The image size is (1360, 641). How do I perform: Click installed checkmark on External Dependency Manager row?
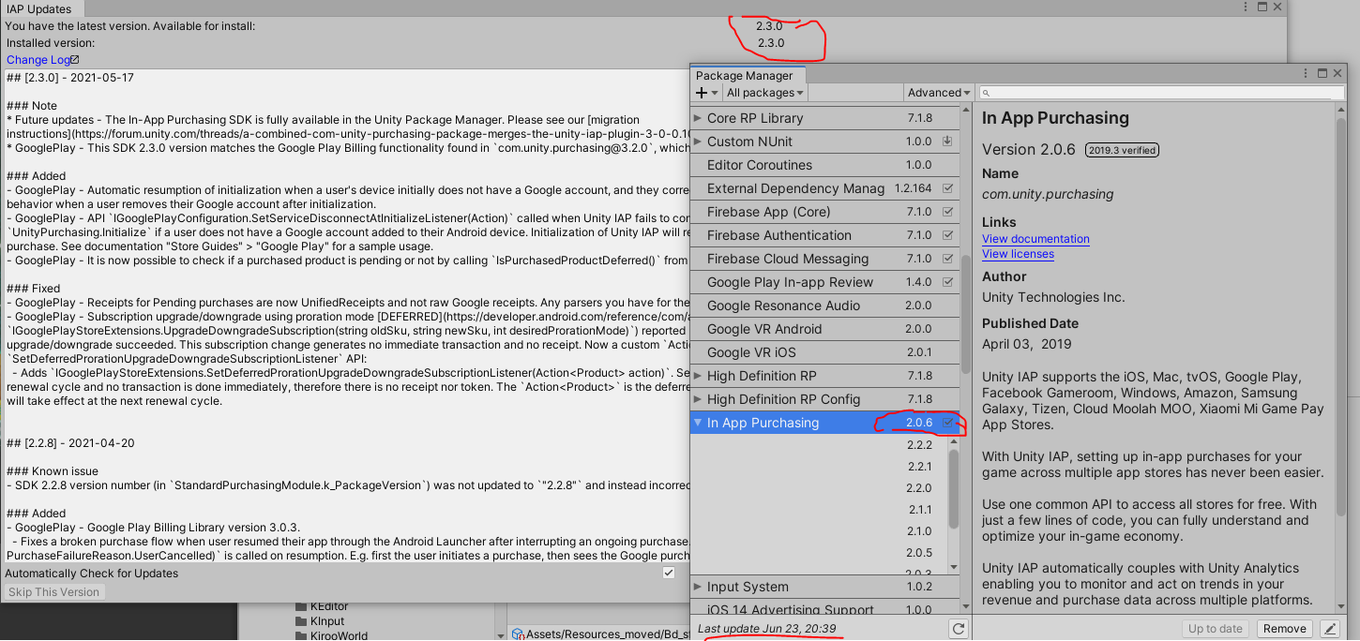click(947, 188)
